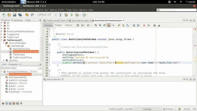Switch to the Autorizacion.java editor tab

coord(80,20)
